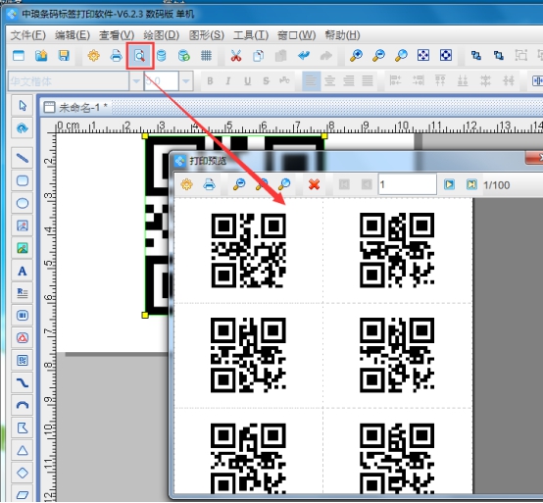Toggle bold text formatting
Viewport: 543px width, 503px height.
(210, 81)
